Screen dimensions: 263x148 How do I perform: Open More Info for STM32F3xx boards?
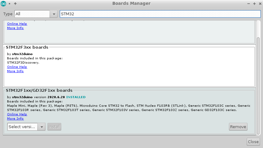pyautogui.click(x=15, y=71)
